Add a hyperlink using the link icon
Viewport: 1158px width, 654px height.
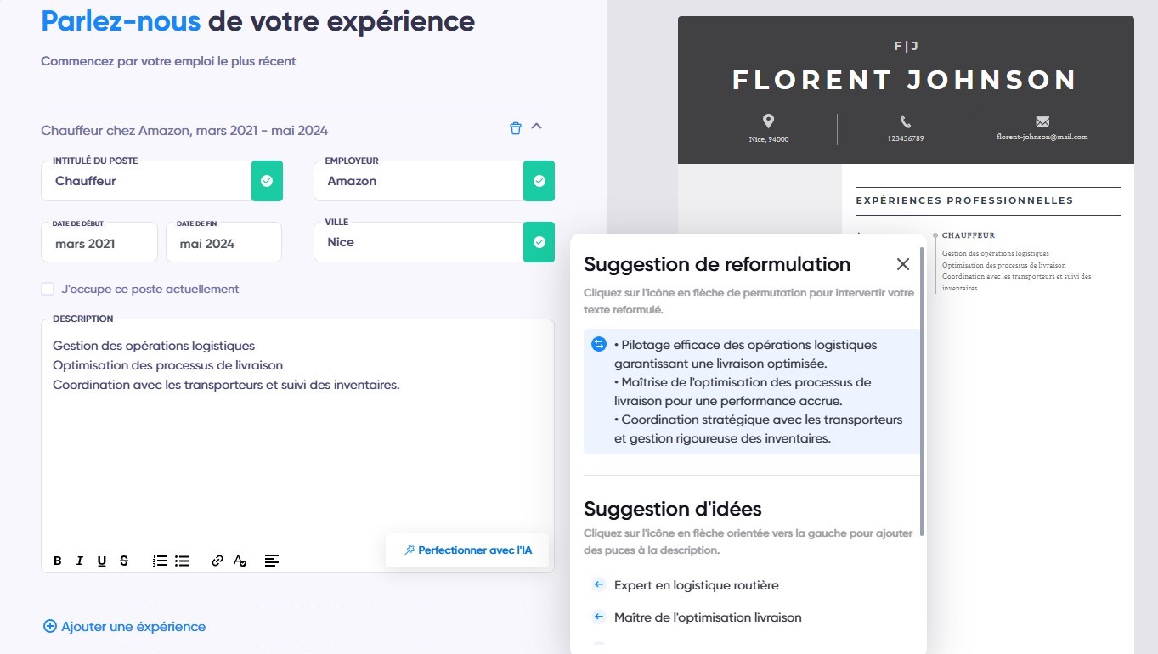(217, 561)
